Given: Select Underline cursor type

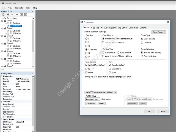Looking at the screenshot, I should tap(142, 42).
